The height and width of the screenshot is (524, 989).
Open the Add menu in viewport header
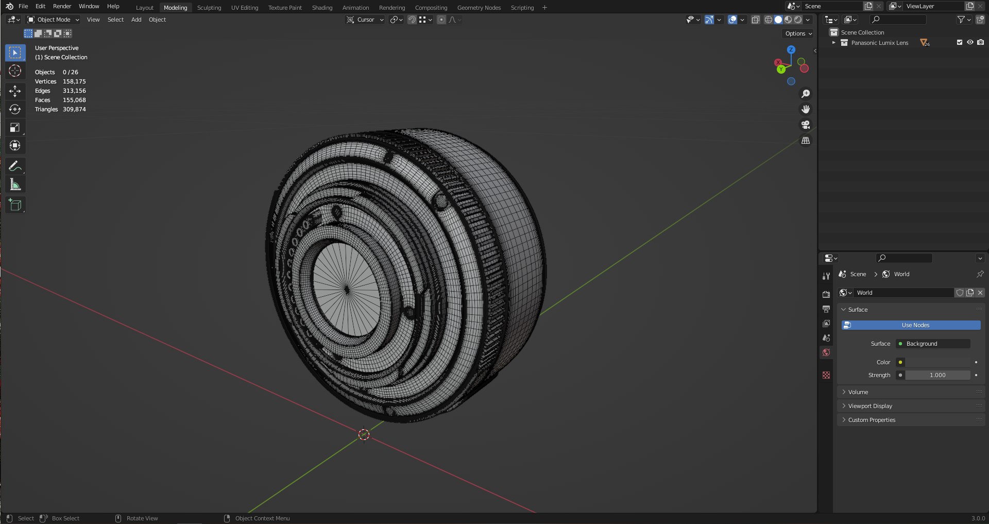pyautogui.click(x=136, y=20)
